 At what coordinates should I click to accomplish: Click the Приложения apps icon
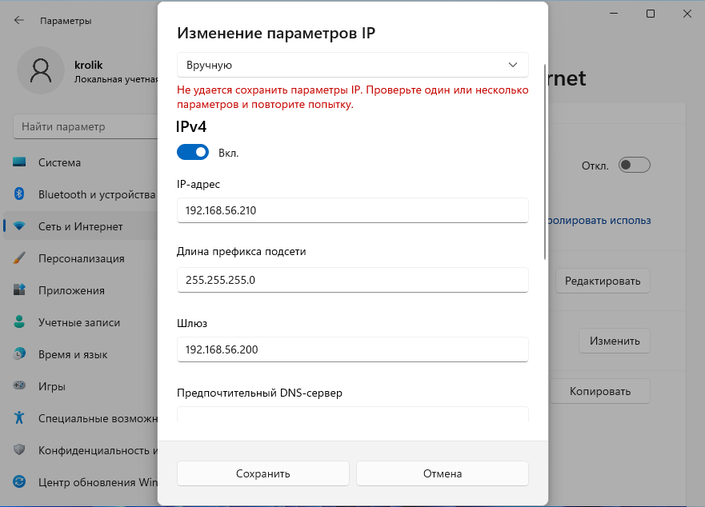19,290
